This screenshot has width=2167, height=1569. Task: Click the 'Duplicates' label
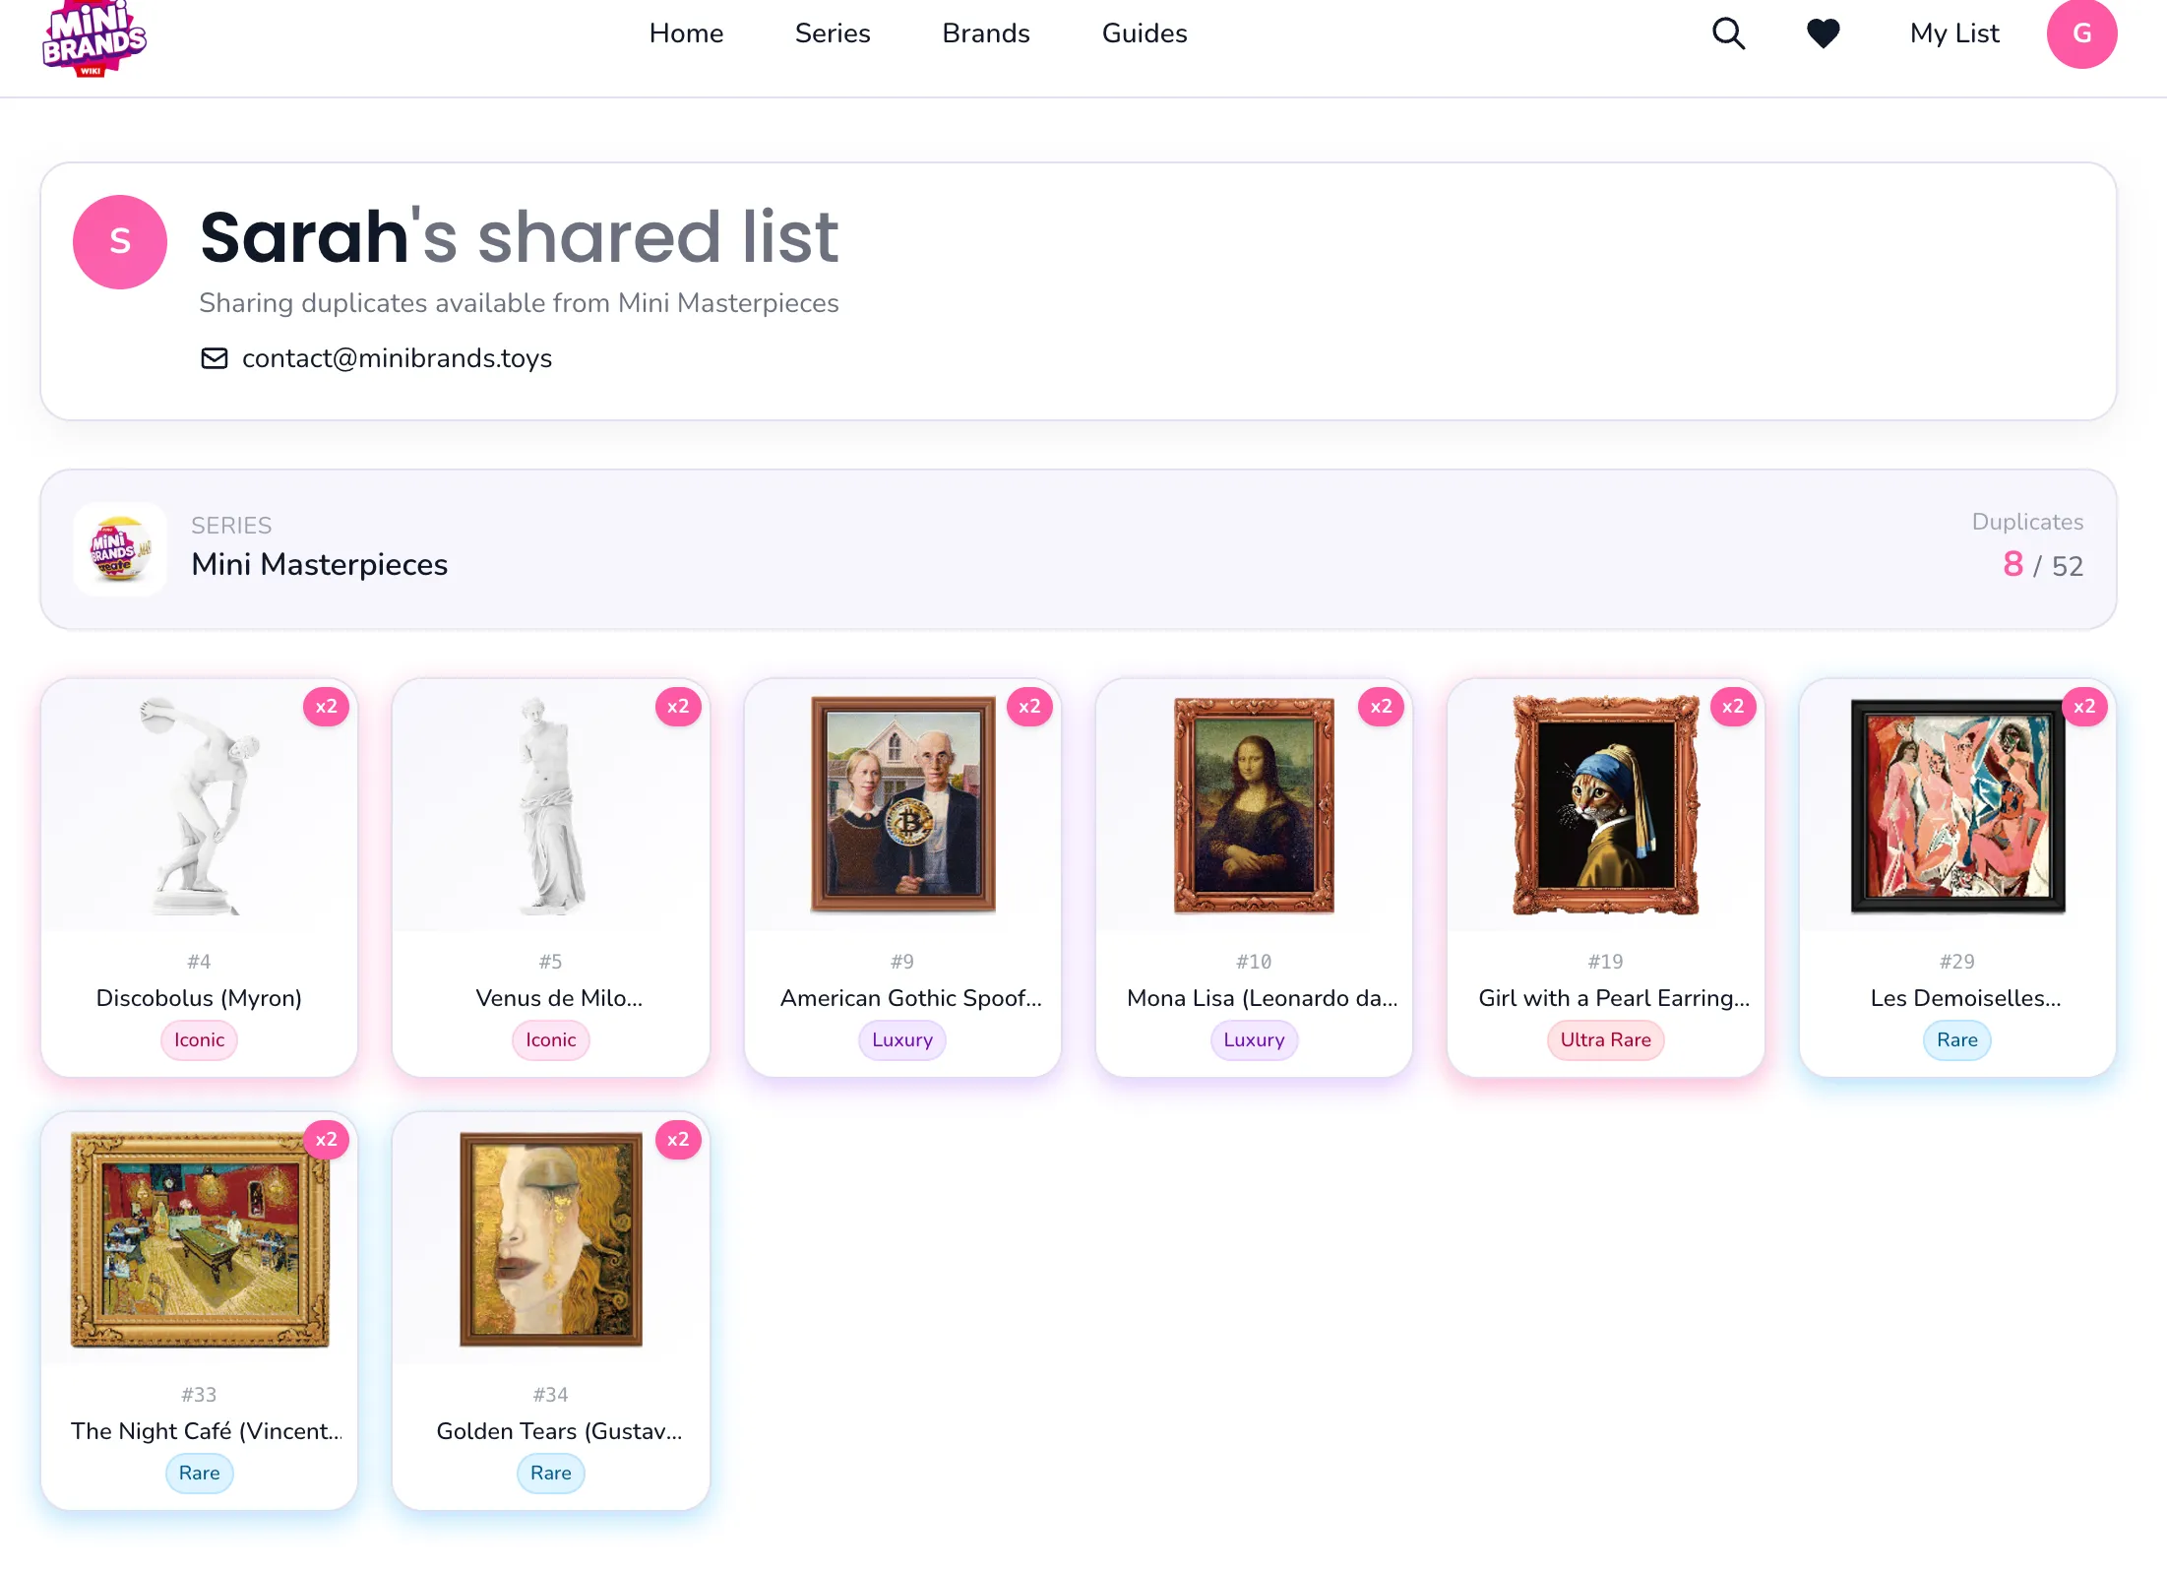[2027, 522]
